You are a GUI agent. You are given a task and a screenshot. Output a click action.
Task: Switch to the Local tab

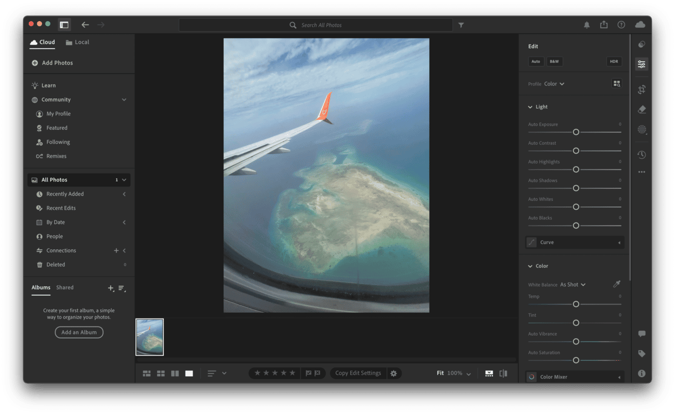(77, 42)
